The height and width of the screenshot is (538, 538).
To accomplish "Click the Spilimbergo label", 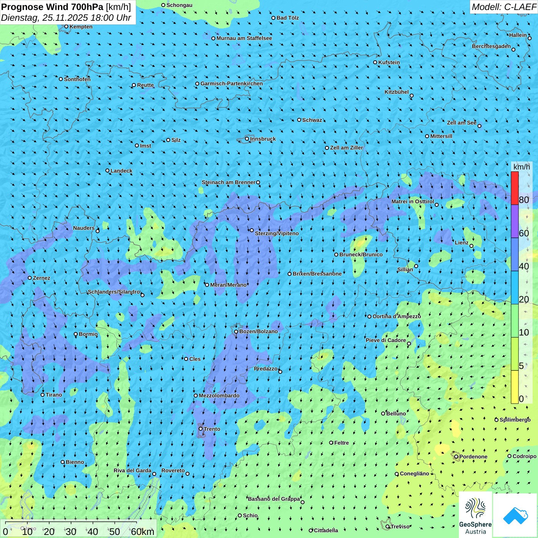I will (515, 420).
